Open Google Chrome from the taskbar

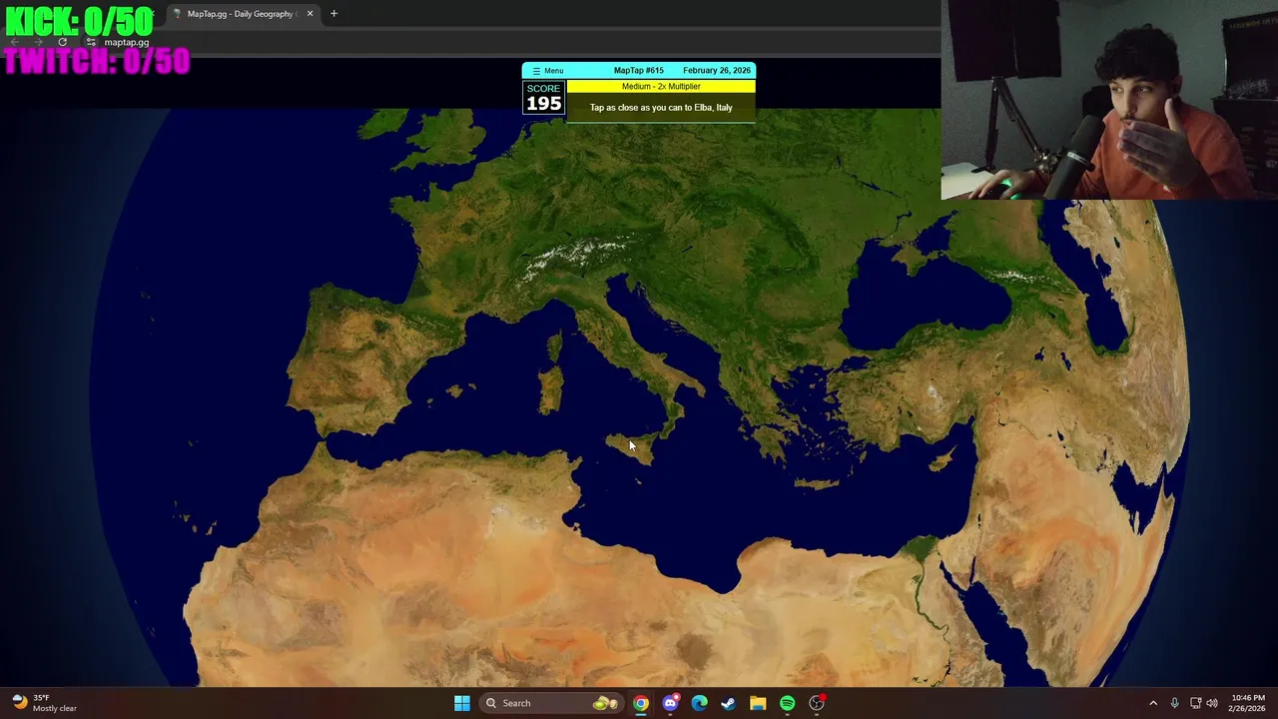pyautogui.click(x=641, y=703)
